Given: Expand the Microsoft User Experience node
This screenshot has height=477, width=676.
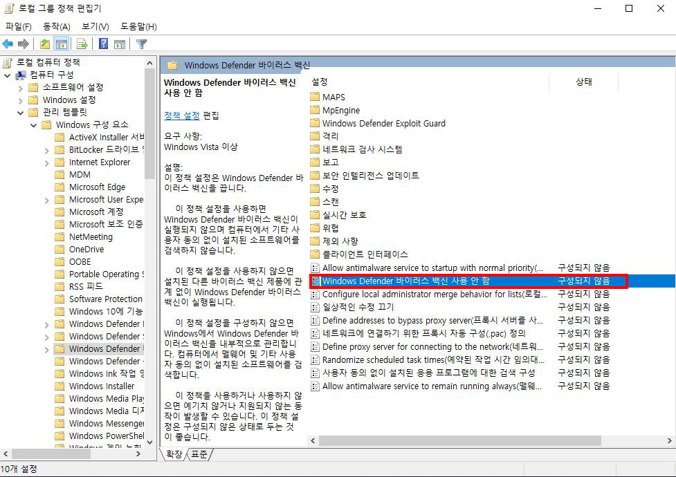Looking at the screenshot, I should [46, 200].
